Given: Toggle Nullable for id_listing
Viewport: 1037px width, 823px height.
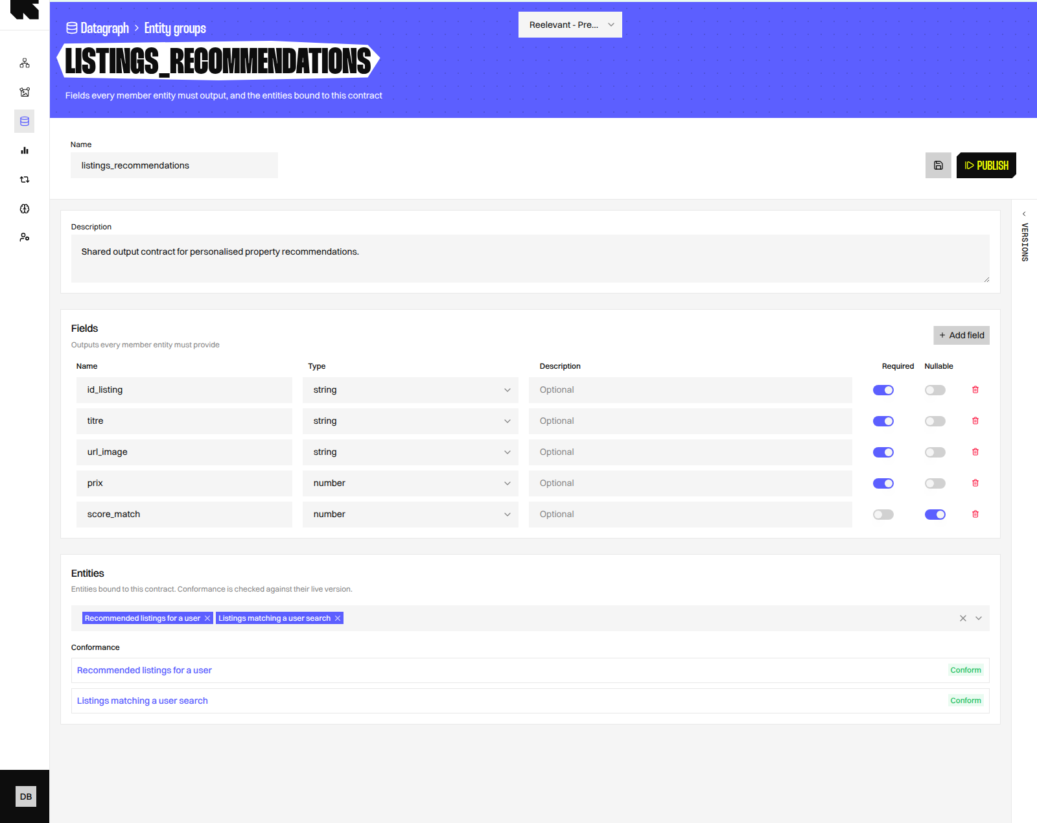Looking at the screenshot, I should 935,390.
